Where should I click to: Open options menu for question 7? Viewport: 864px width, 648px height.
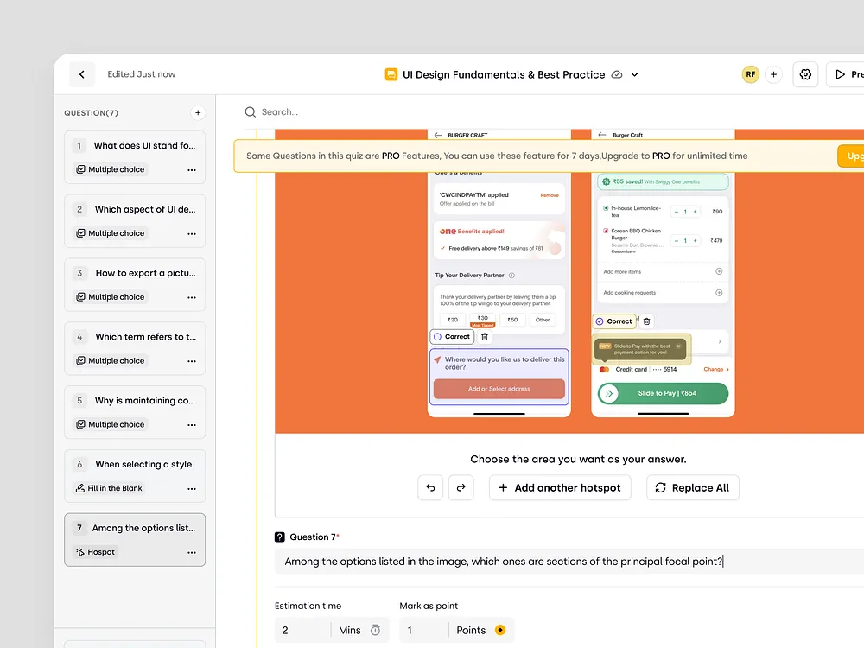click(x=192, y=552)
